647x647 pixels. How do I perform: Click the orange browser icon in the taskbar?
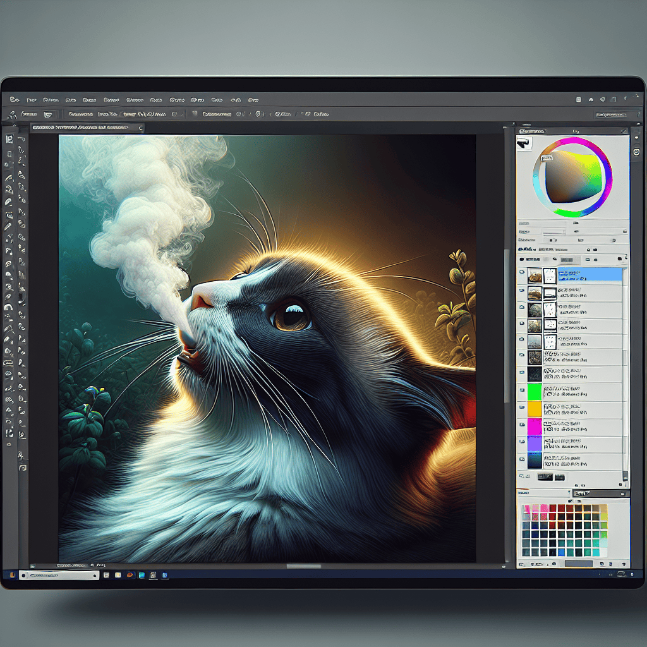point(130,575)
